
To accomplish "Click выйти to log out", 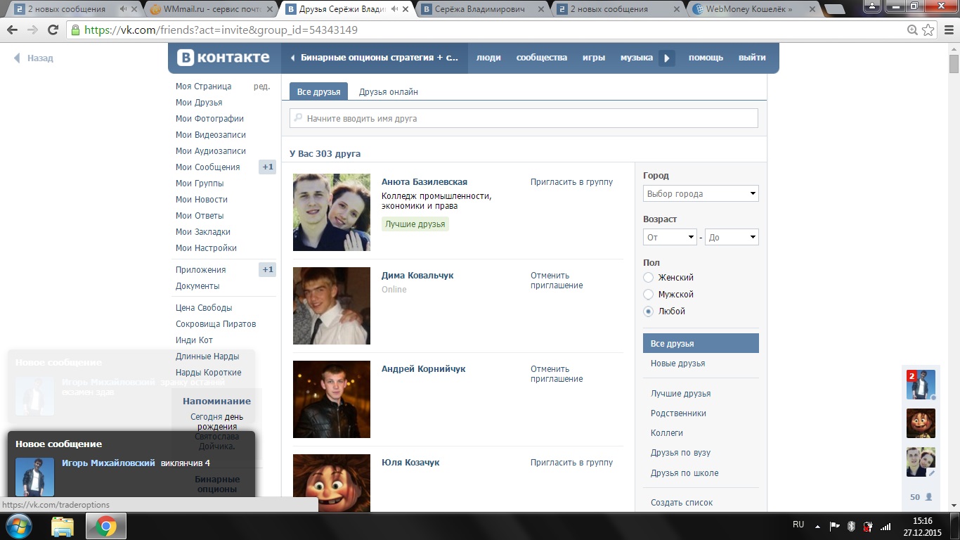I will pos(752,58).
